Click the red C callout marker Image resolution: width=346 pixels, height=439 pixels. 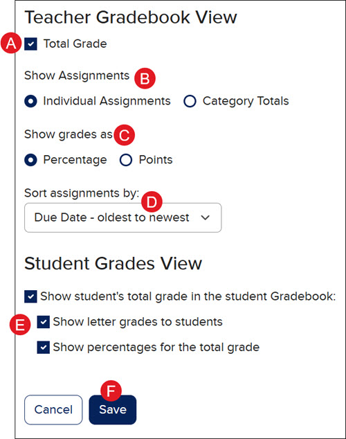(x=124, y=135)
